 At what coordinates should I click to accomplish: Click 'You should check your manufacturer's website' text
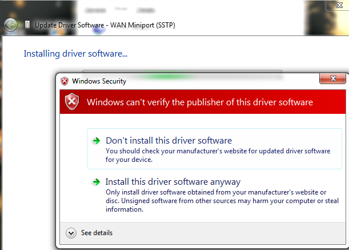[218, 155]
